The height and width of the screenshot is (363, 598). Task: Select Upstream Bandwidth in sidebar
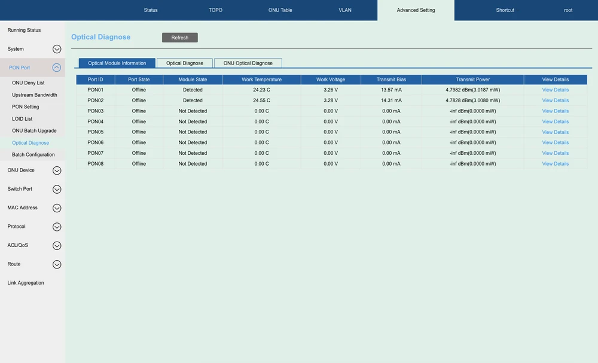pyautogui.click(x=35, y=95)
